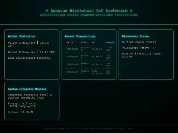Select the Validators Active count 5
Viewport: 178px width, 133px height.
[x=153, y=48]
